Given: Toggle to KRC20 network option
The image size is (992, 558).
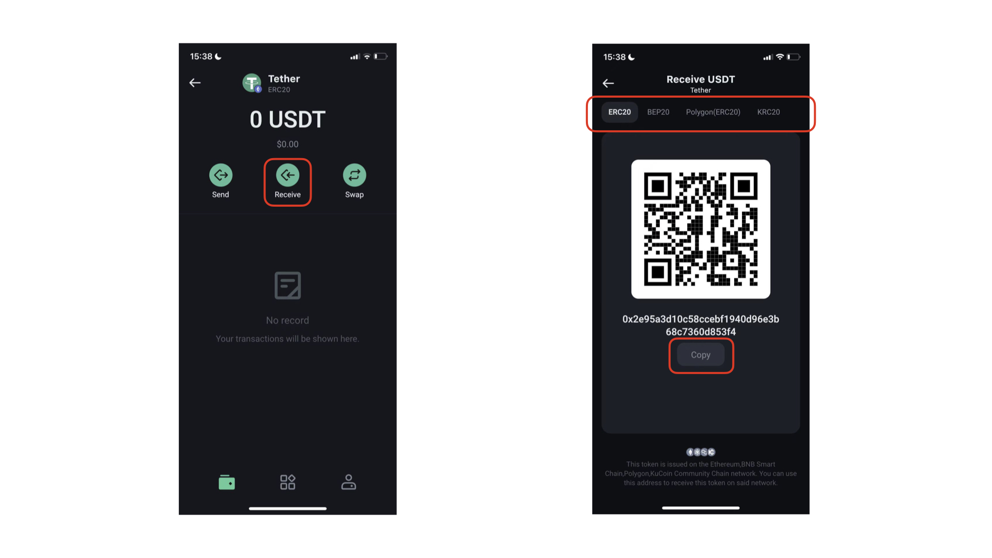Looking at the screenshot, I should [768, 112].
